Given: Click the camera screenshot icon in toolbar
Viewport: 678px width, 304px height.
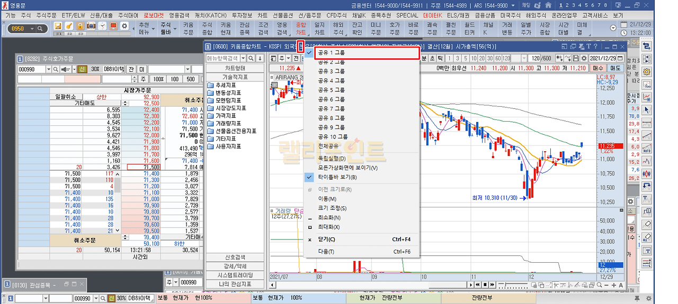Looking at the screenshot, I should pyautogui.click(x=92, y=26).
